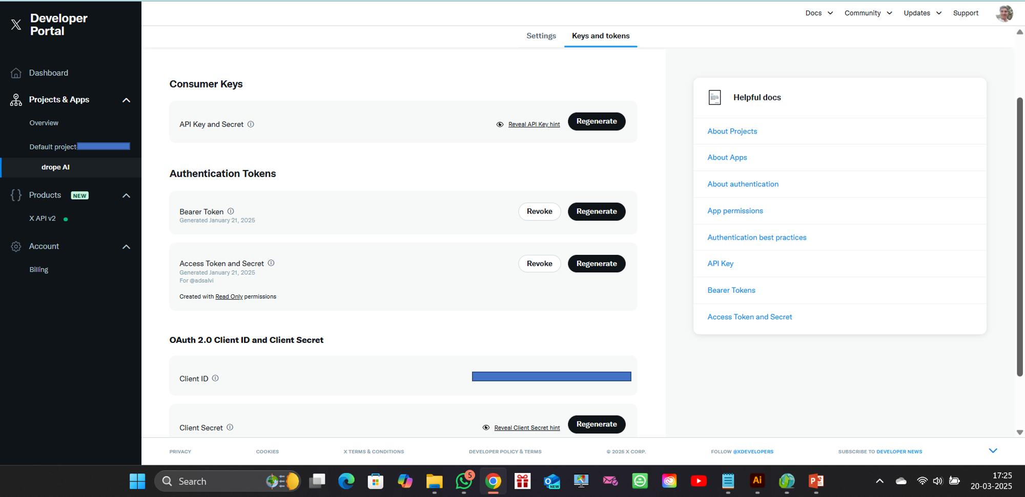Collapse the Products section
The image size is (1025, 497).
(126, 196)
